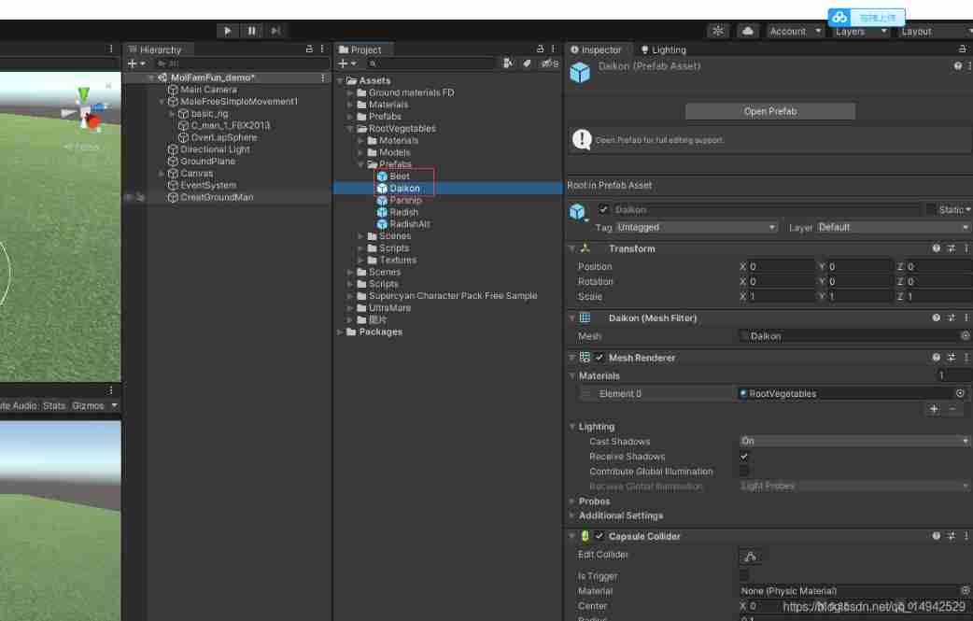The height and width of the screenshot is (621, 973).
Task: Select the Parsnip prefab
Action: coord(406,201)
